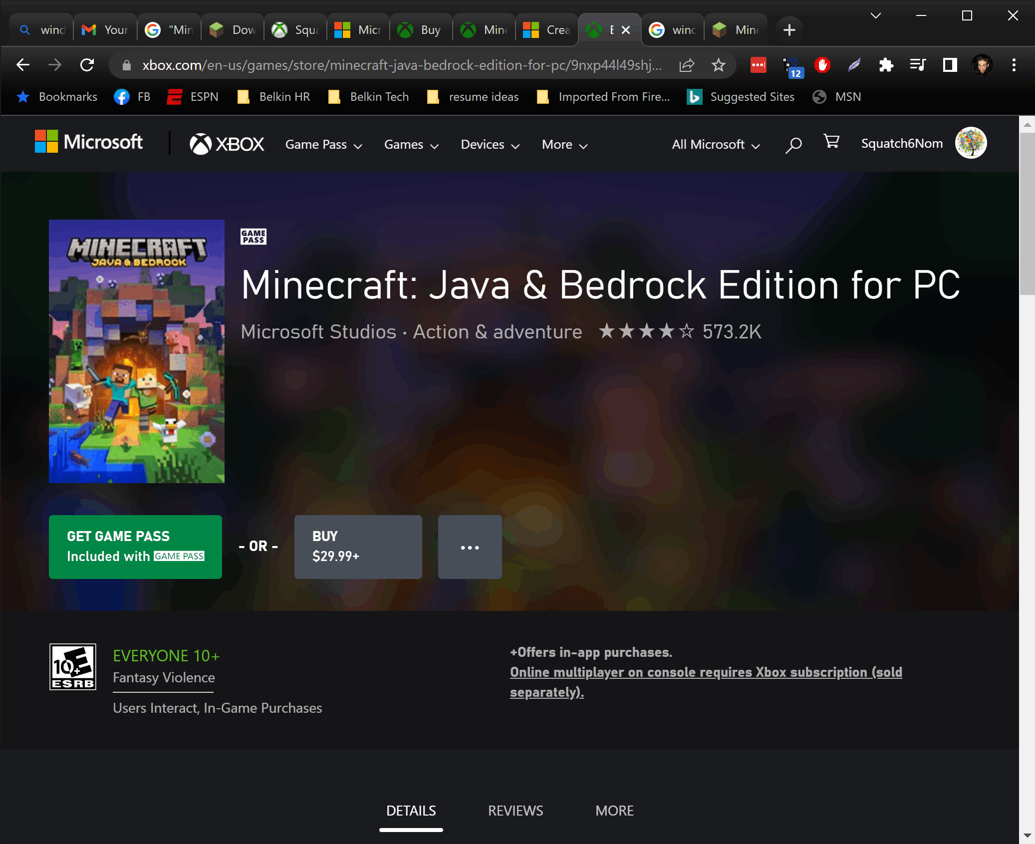Open the Xbox subscription requirement link
This screenshot has height=844, width=1035.
pos(706,682)
